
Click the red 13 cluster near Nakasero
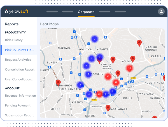coord(108,76)
